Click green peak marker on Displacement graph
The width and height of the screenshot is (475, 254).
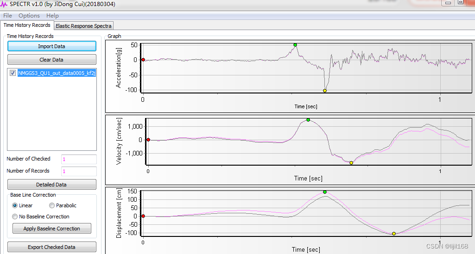point(325,192)
